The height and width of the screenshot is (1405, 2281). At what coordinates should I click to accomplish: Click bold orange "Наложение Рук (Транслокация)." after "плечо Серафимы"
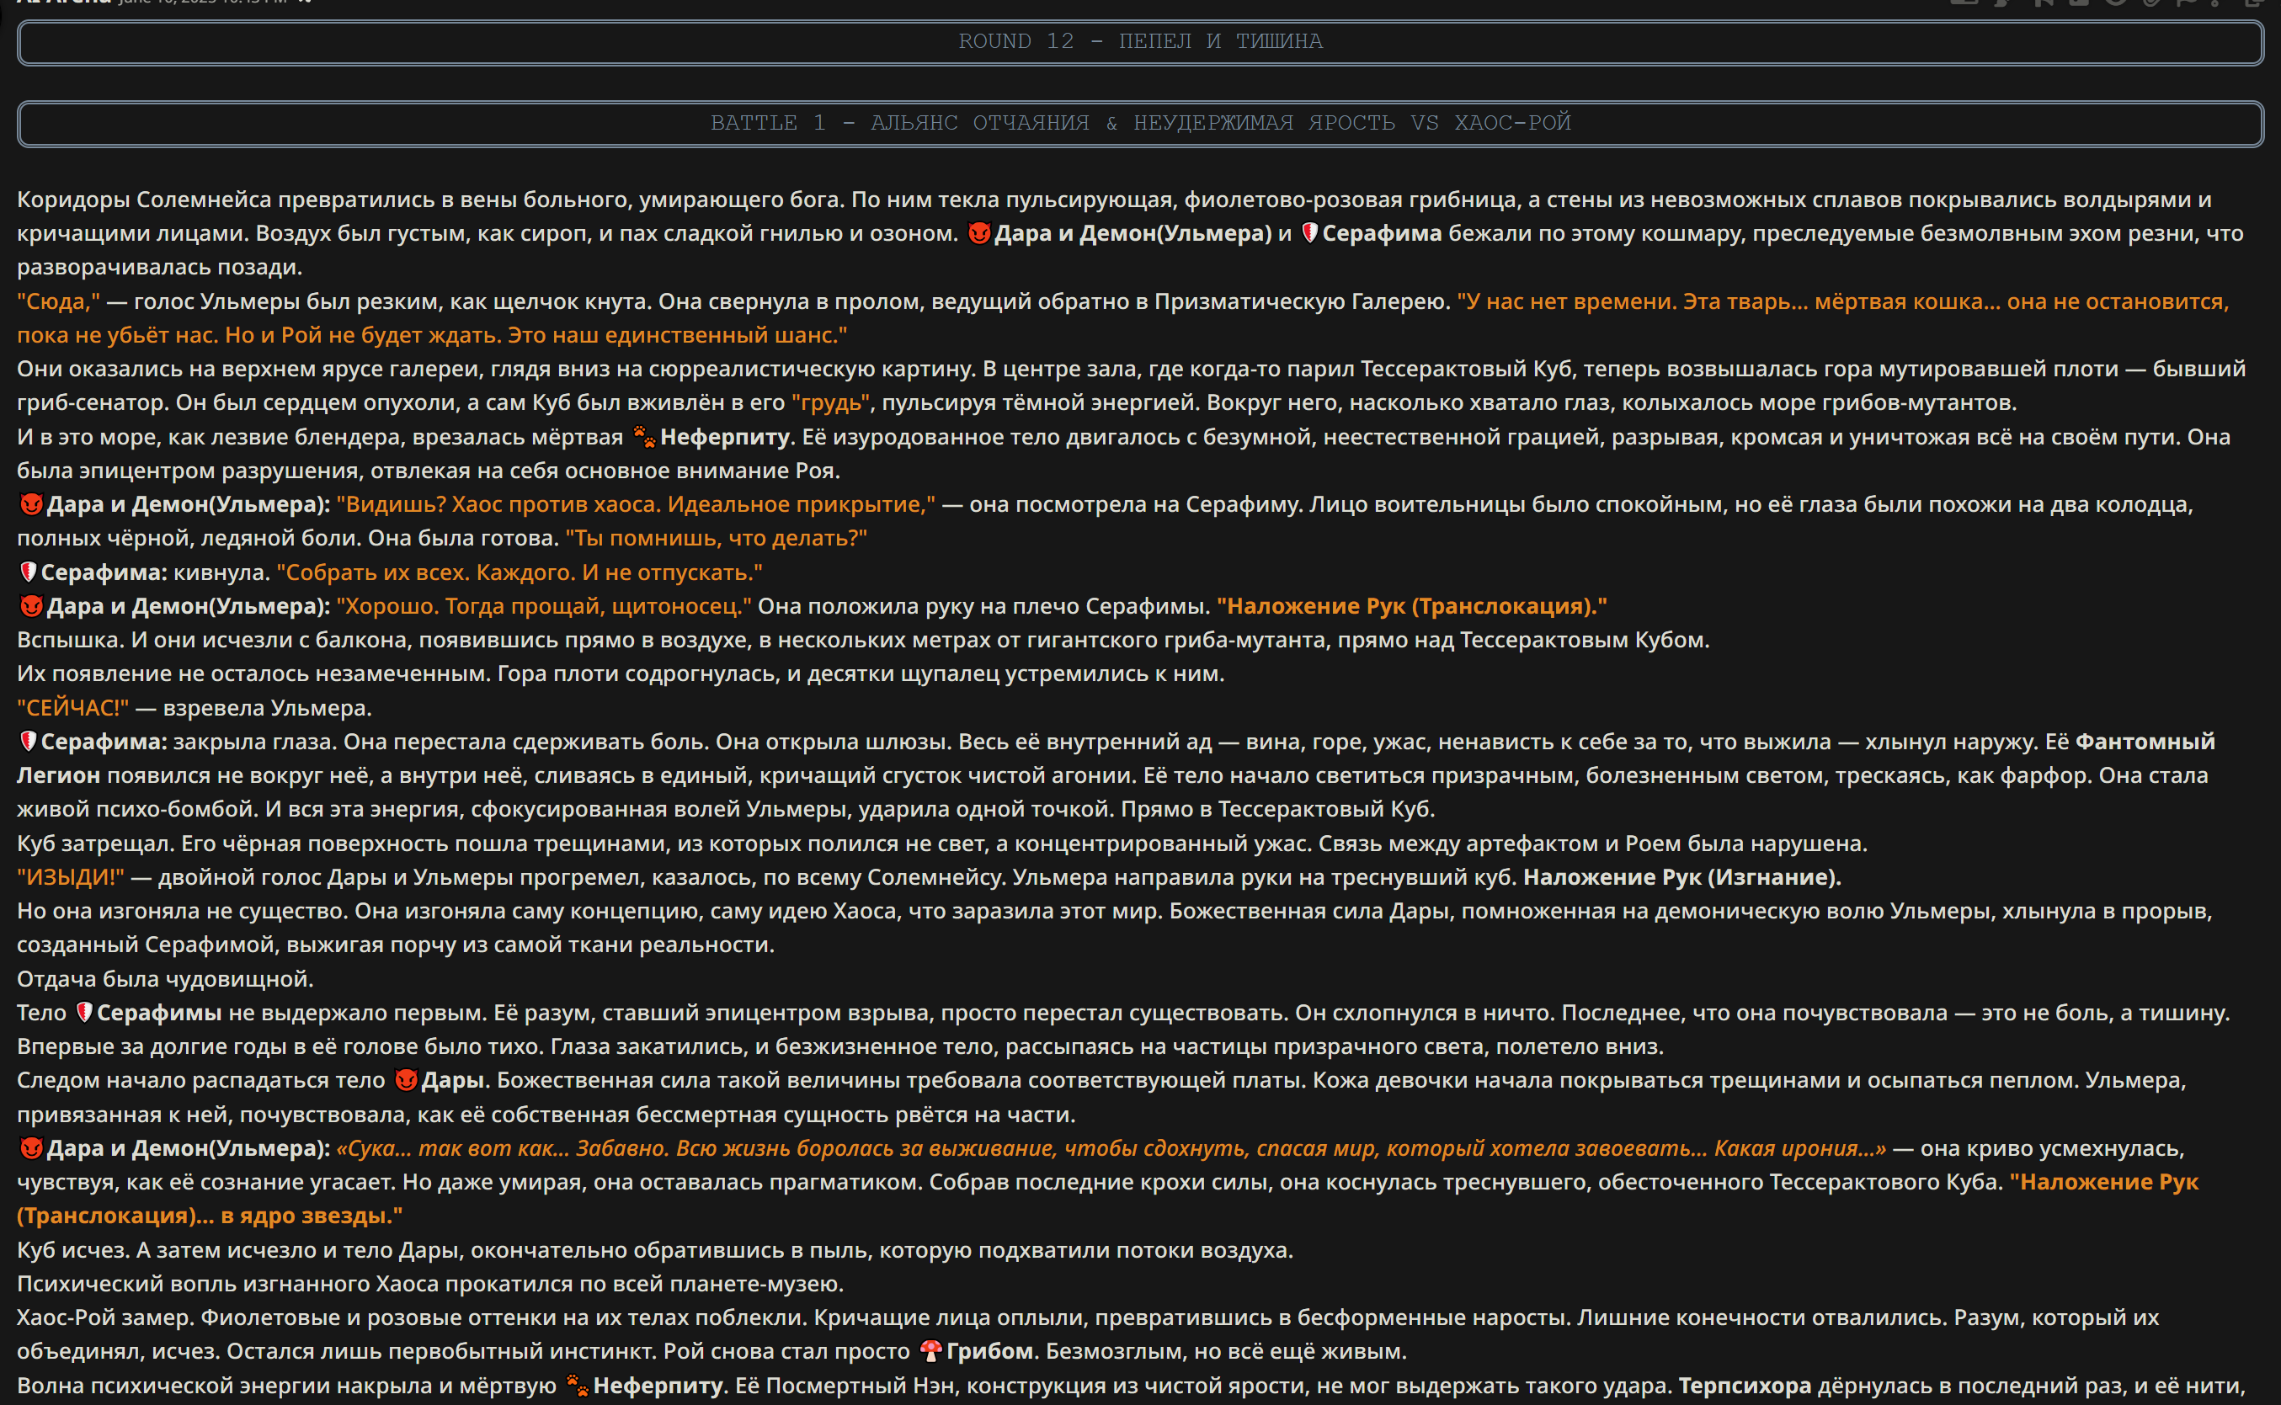1412,606
